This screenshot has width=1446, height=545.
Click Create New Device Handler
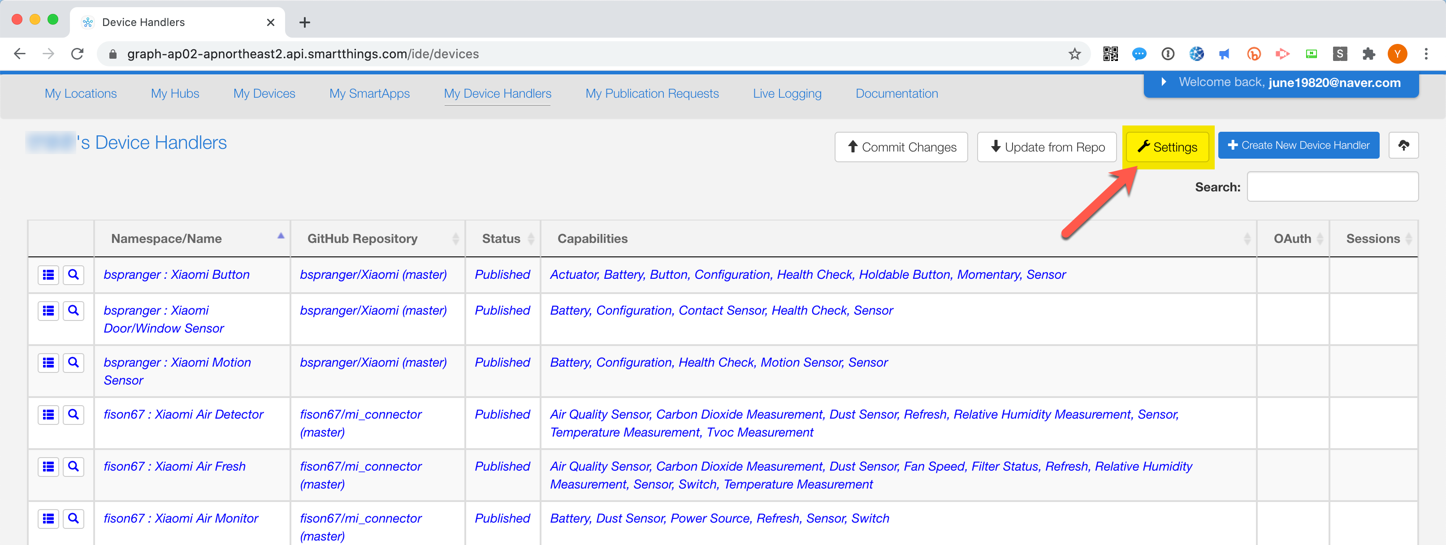point(1299,145)
